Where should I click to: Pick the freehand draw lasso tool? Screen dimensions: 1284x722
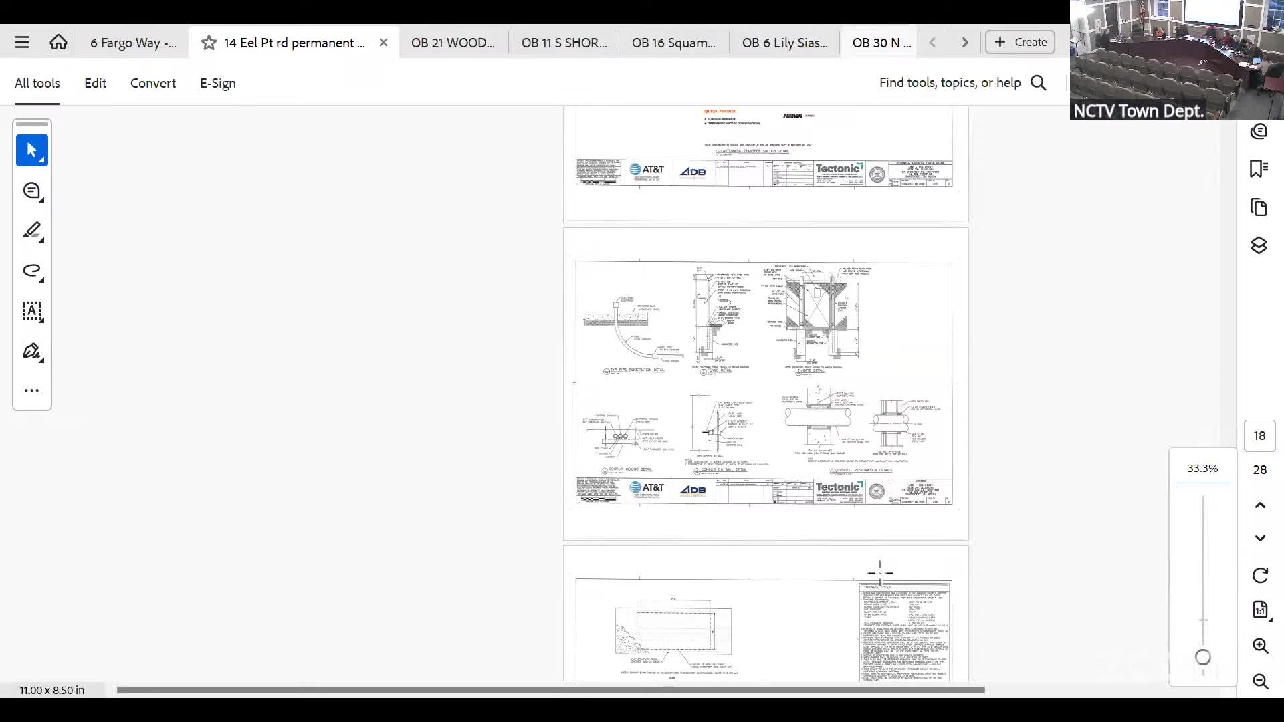31,271
